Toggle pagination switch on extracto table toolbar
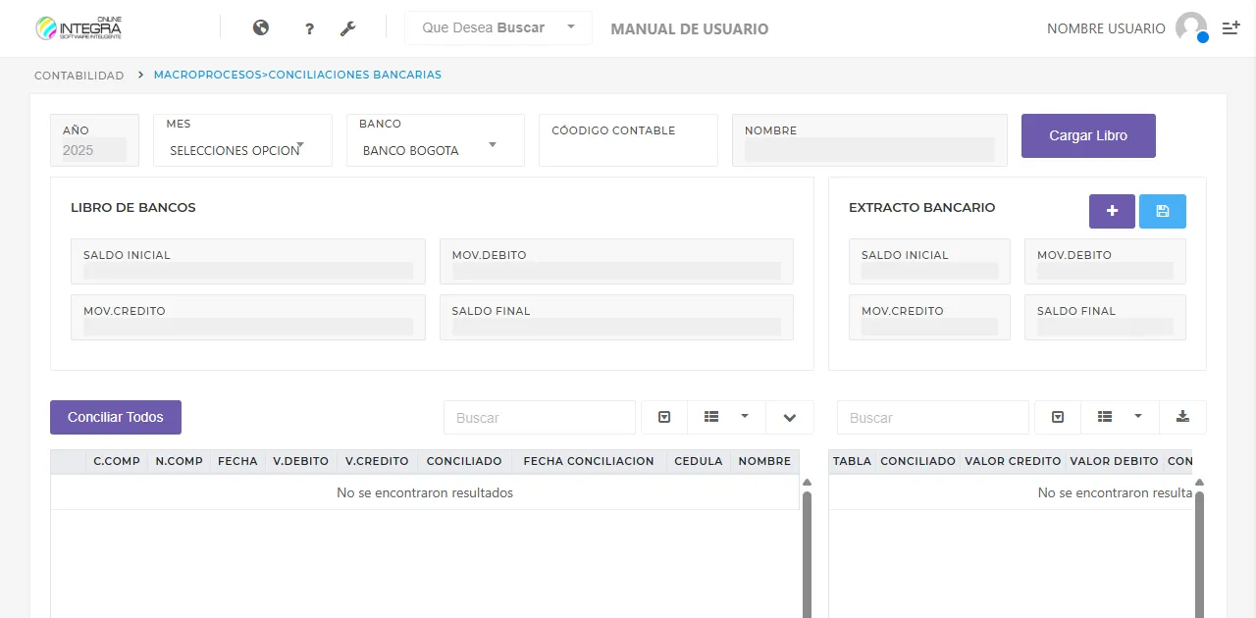This screenshot has width=1256, height=618. coord(1058,417)
